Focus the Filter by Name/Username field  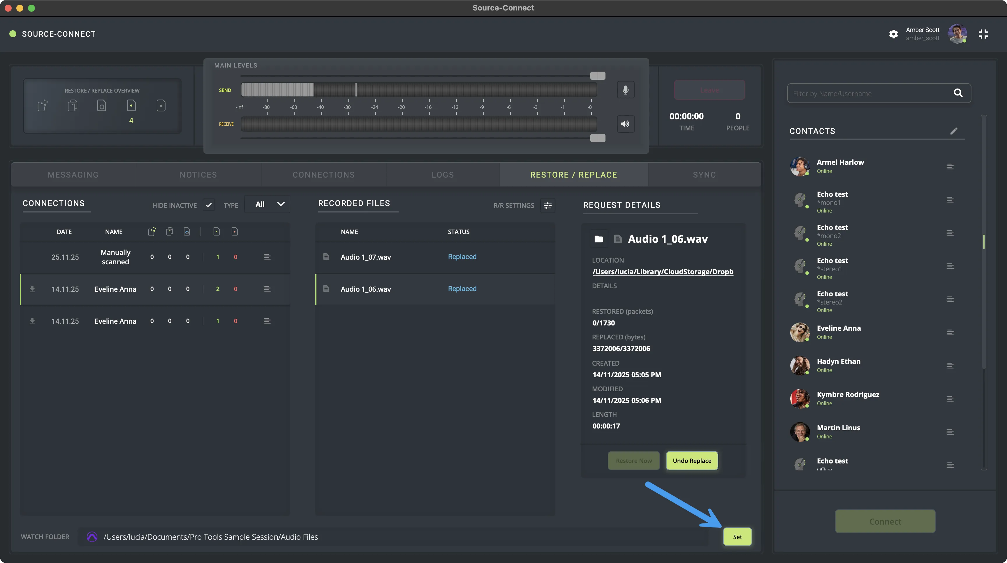click(879, 93)
